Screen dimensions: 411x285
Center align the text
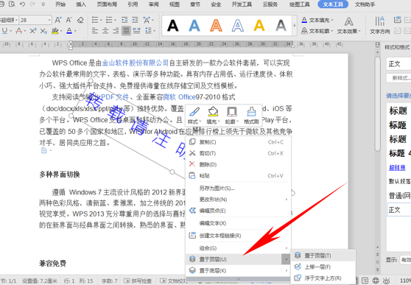click(105, 31)
